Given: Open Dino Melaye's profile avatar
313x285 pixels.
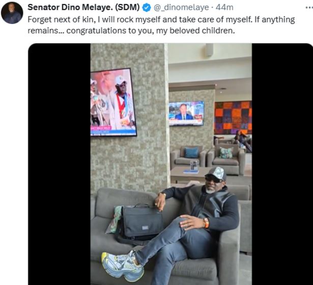Looking at the screenshot, I should point(12,13).
